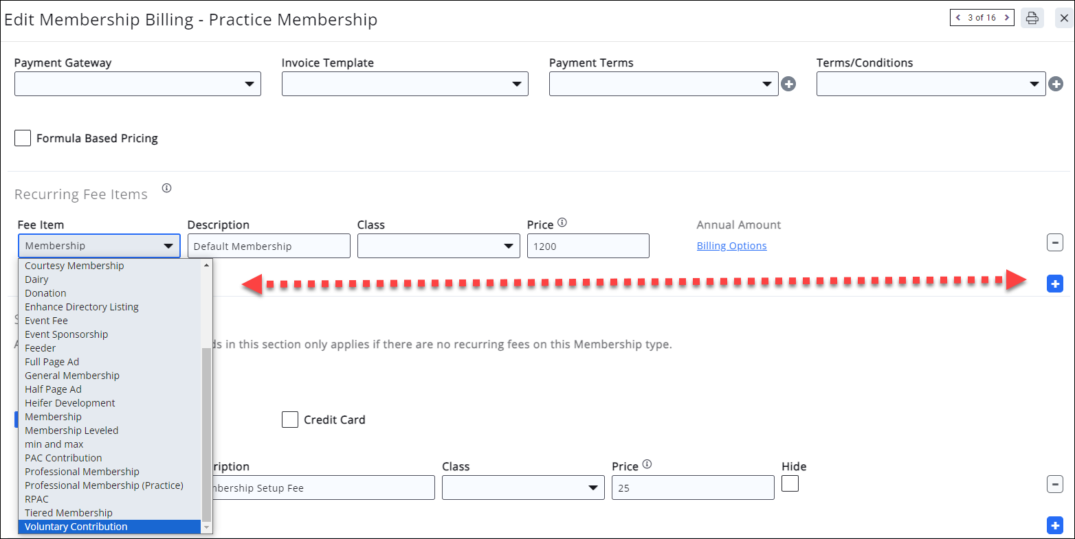This screenshot has width=1075, height=539.
Task: Choose Professional Membership (Practice) option
Action: pyautogui.click(x=104, y=485)
